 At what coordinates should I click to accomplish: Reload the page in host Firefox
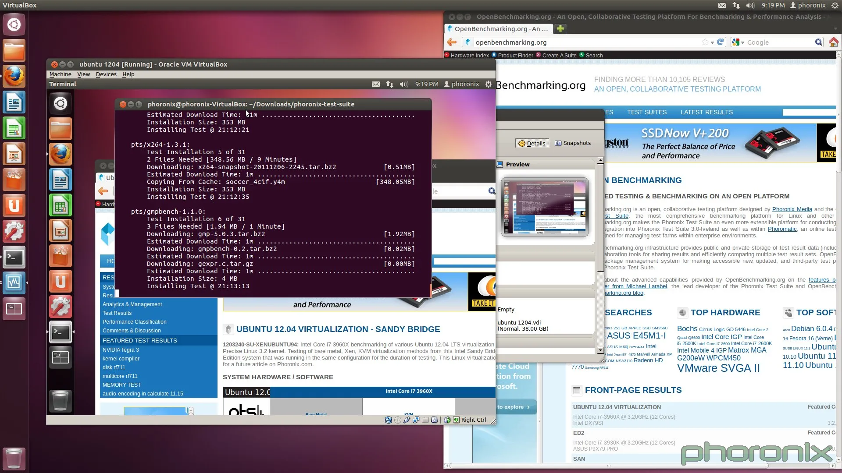(721, 42)
